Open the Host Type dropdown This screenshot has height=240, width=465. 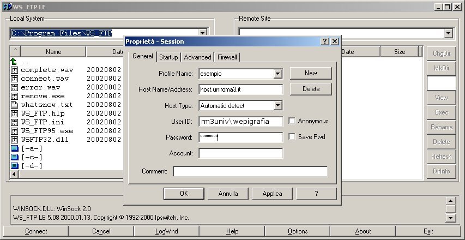[x=277, y=105]
